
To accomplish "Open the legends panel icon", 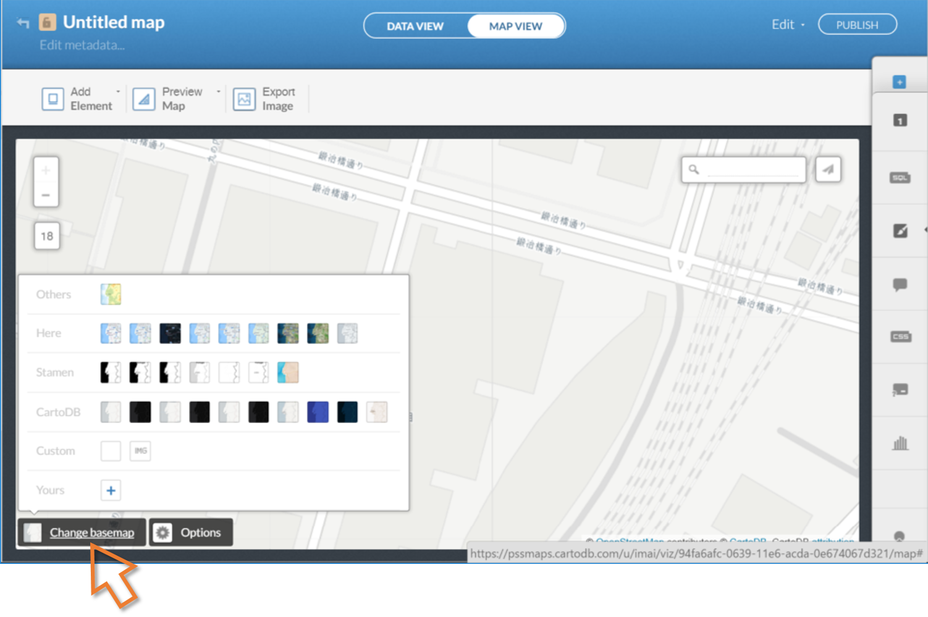I will 900,390.
